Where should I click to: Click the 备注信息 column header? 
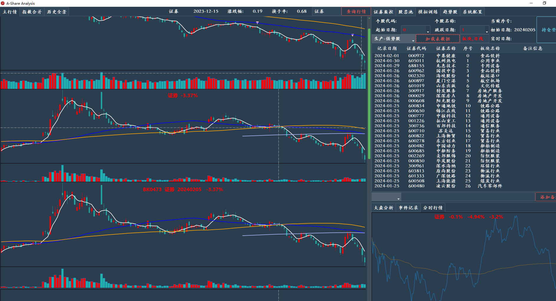click(532, 48)
